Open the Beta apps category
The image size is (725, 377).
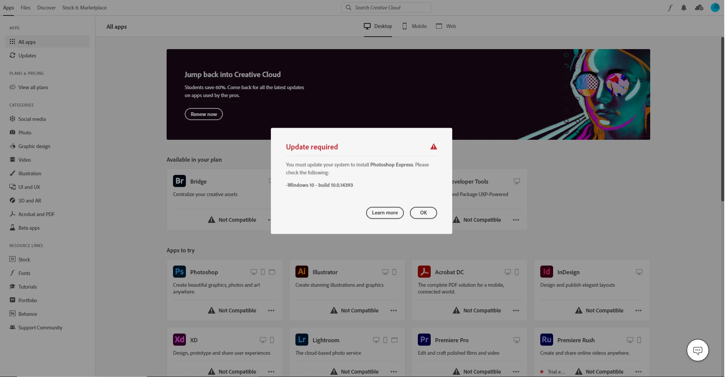(47, 228)
